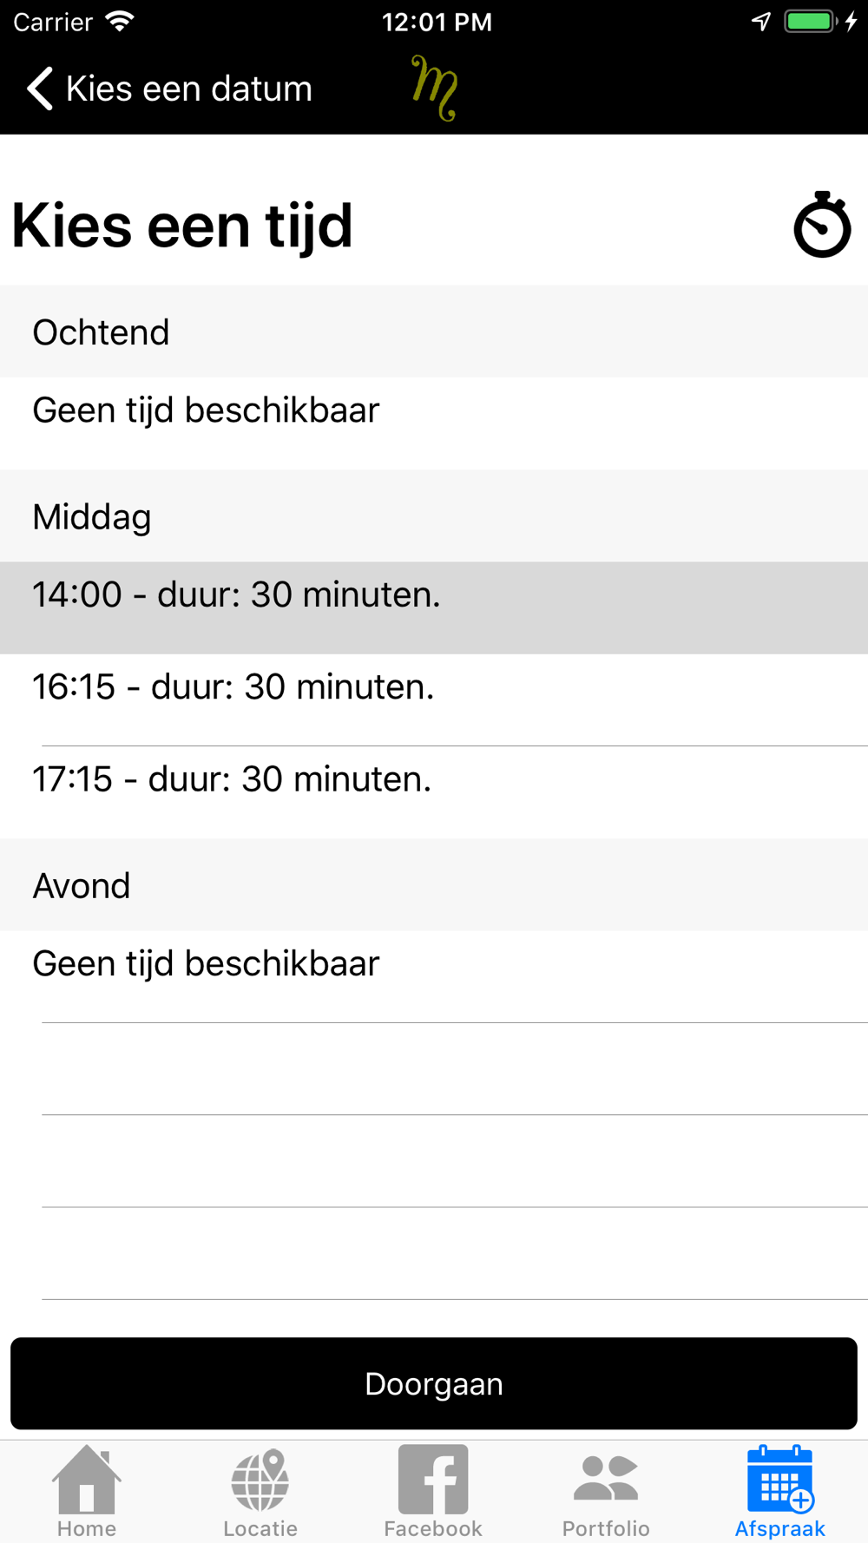Open the Home house icon
The image size is (868, 1543).
[87, 1480]
